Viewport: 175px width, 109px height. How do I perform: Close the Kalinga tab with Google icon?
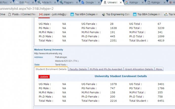click(x=143, y=3)
